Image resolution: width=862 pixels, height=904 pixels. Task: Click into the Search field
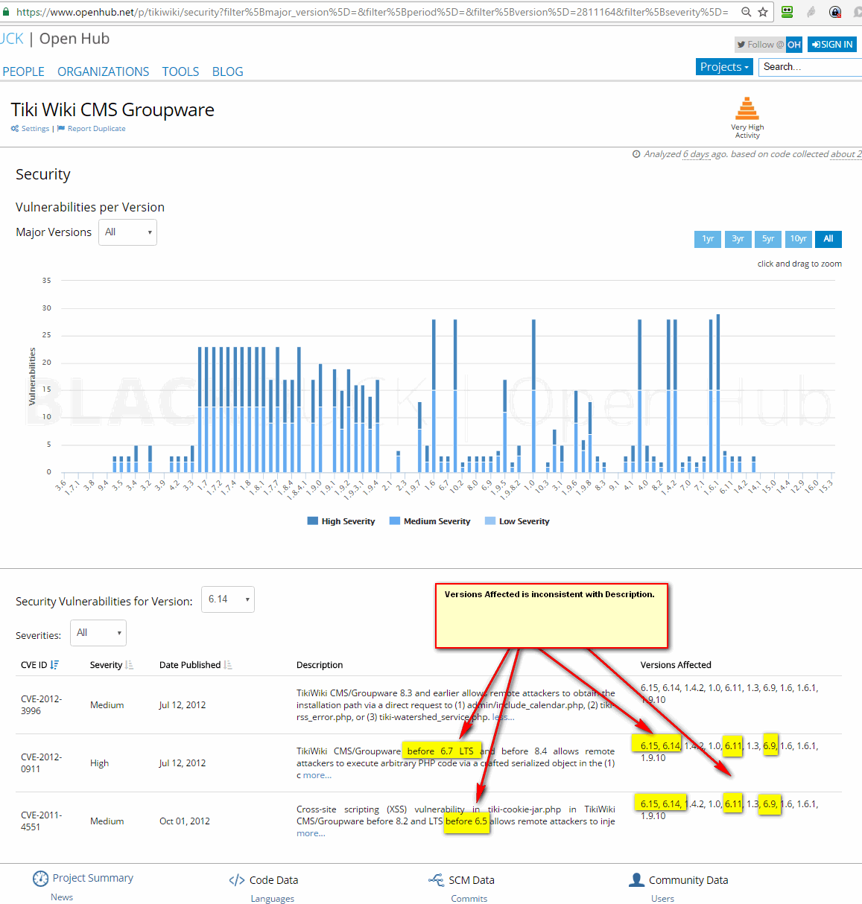pyautogui.click(x=810, y=67)
